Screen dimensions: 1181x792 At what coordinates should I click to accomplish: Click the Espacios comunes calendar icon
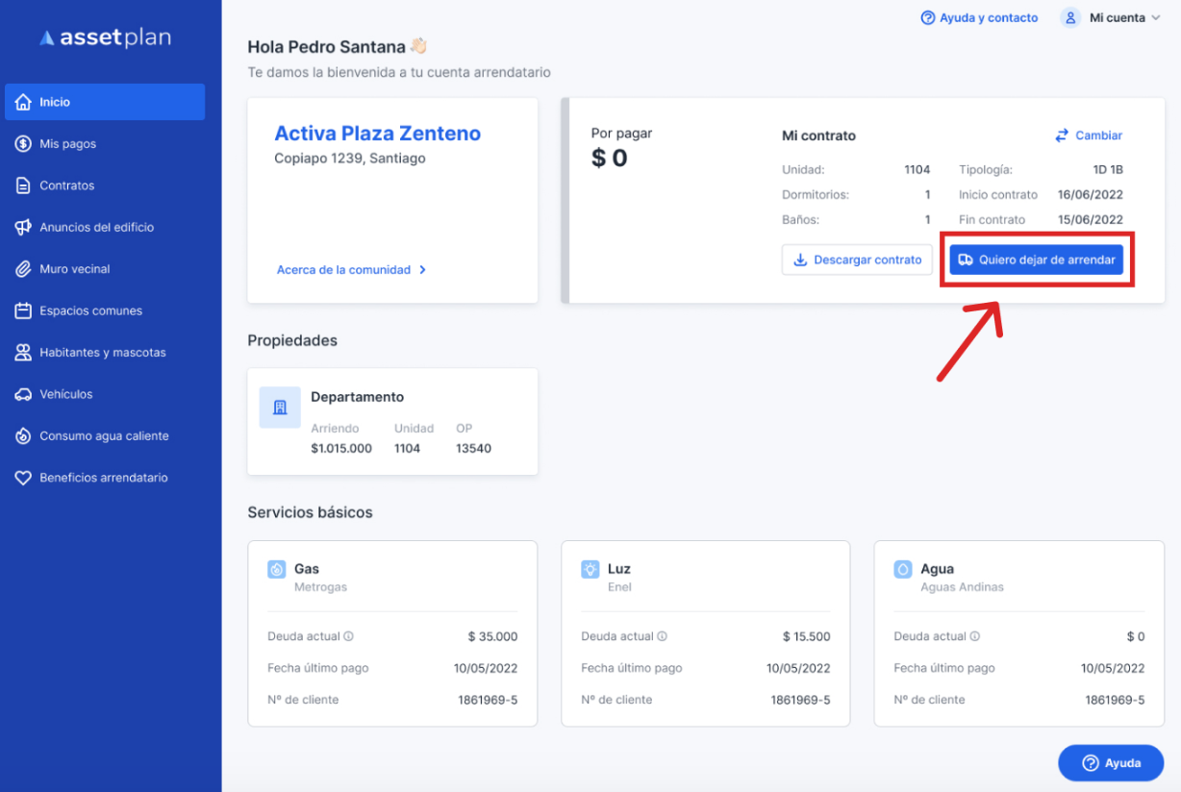(23, 311)
